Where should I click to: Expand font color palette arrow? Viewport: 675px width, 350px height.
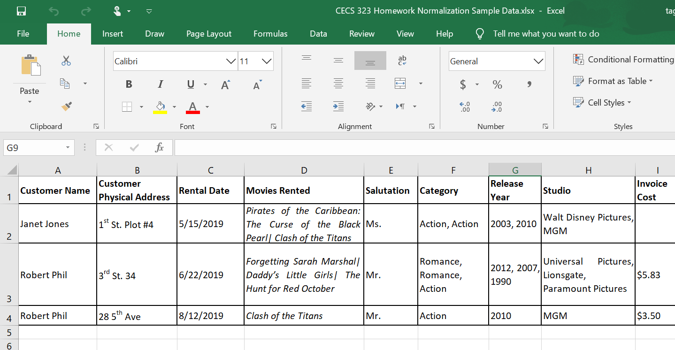[207, 107]
